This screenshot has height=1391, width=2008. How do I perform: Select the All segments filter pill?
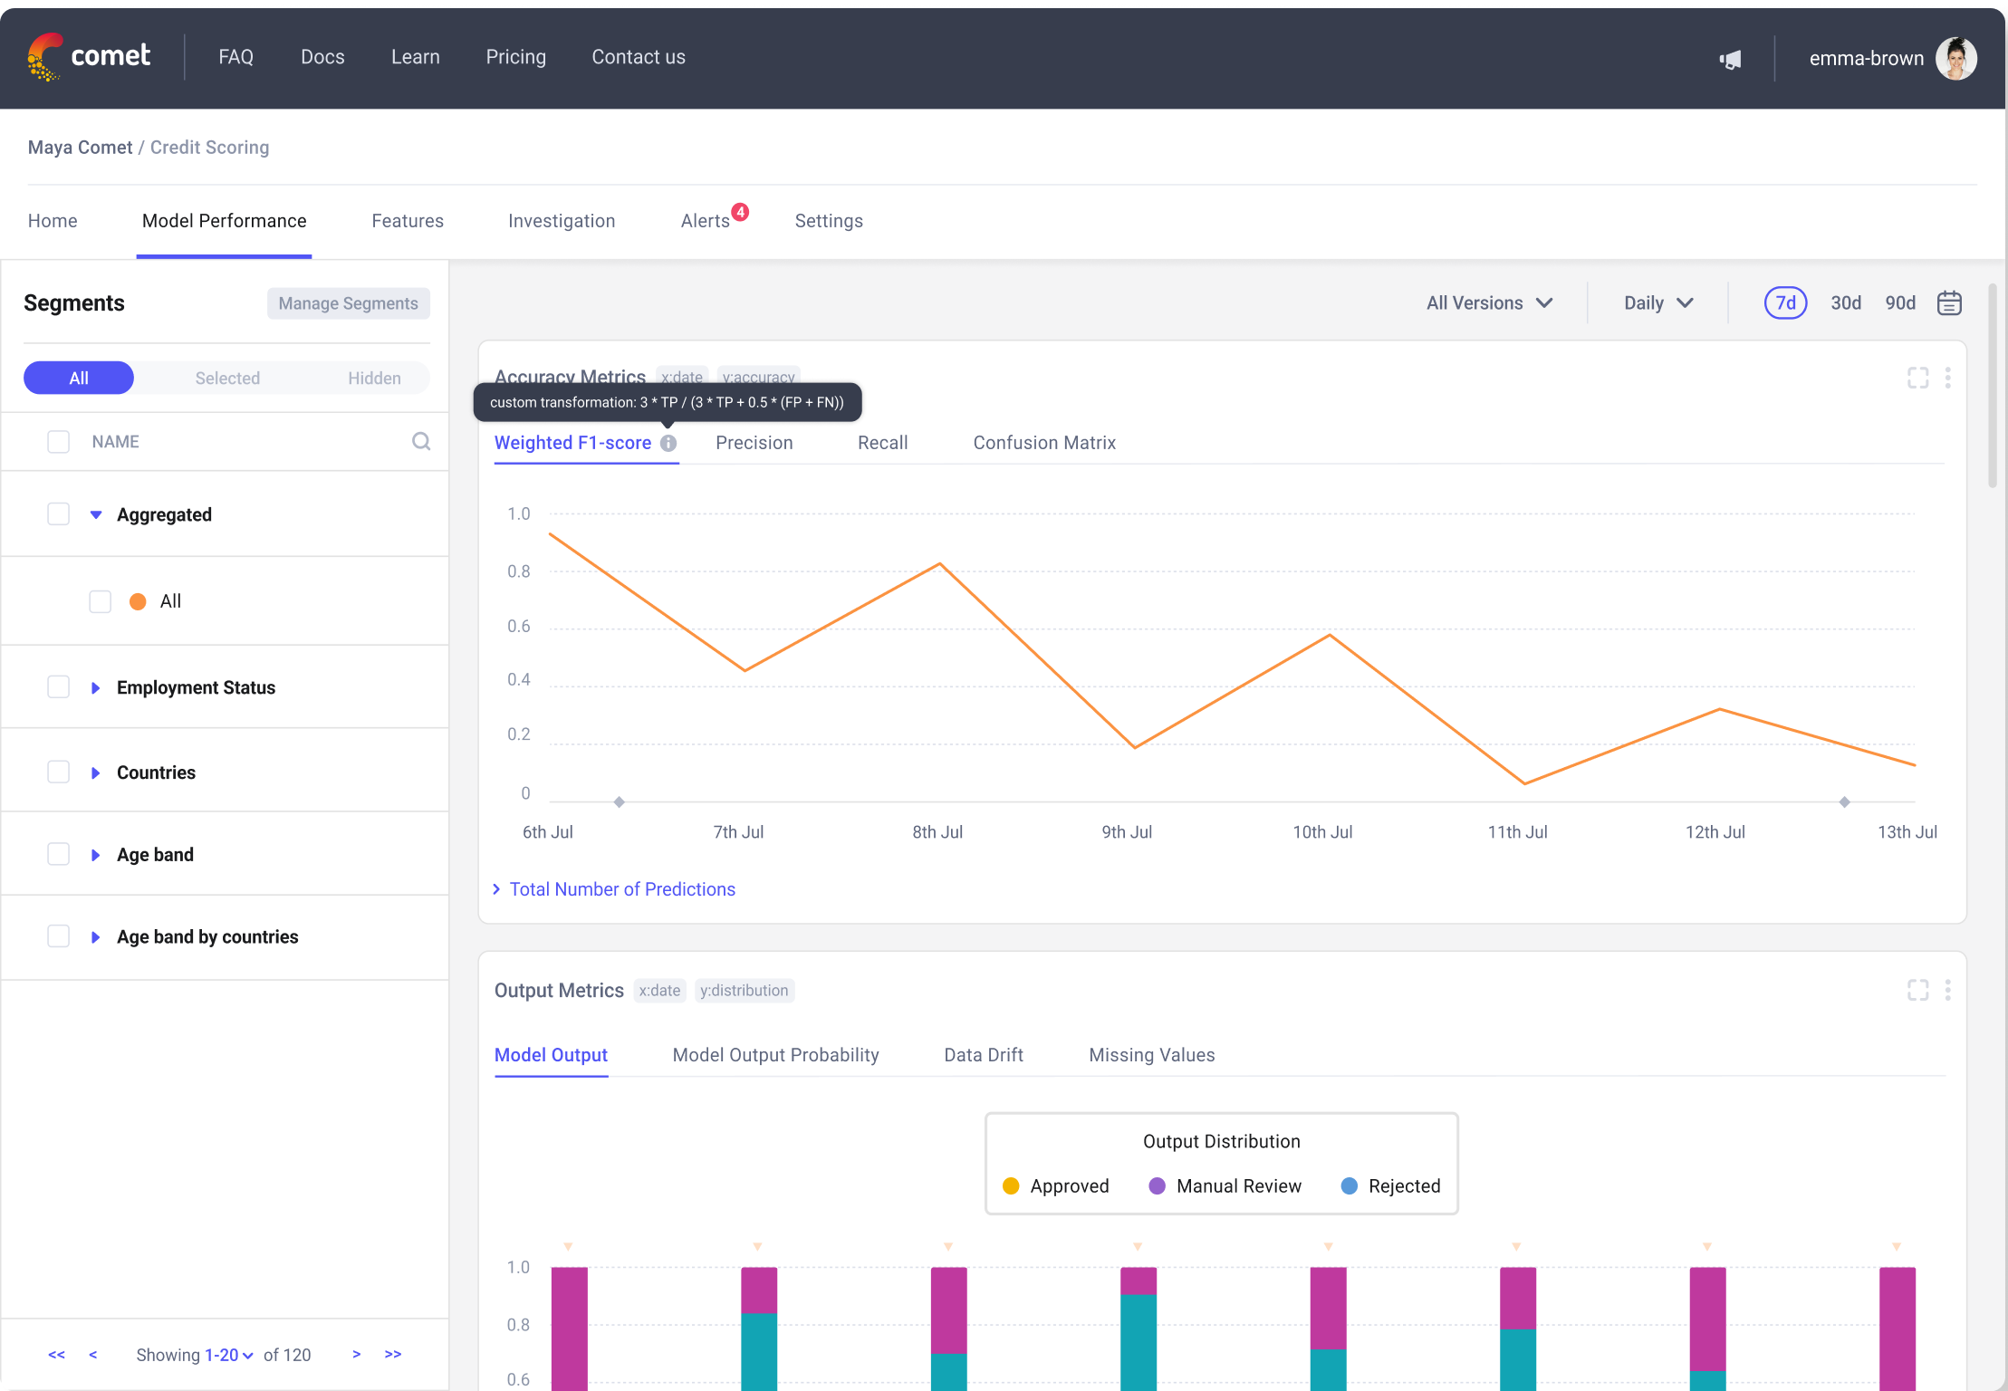(x=79, y=378)
